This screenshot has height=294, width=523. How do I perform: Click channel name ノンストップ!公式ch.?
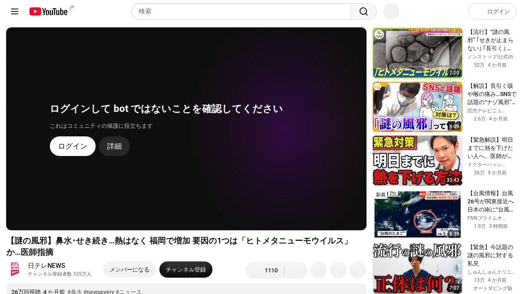(x=491, y=57)
